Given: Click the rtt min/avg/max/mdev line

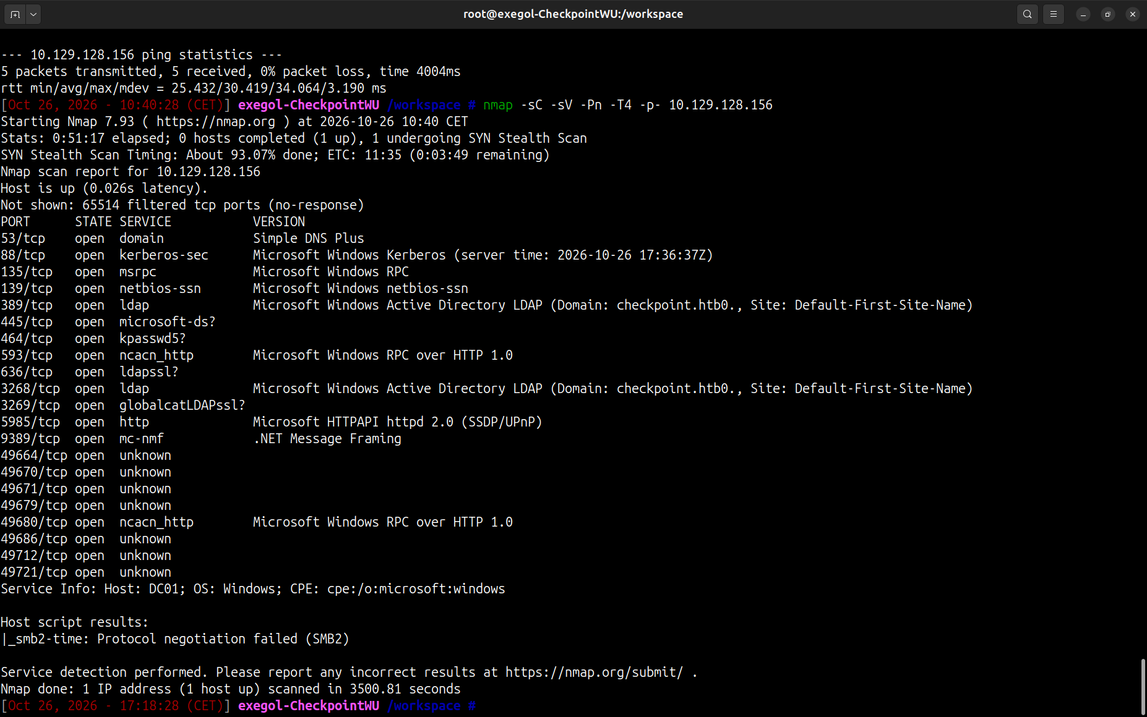Looking at the screenshot, I should click(x=194, y=88).
